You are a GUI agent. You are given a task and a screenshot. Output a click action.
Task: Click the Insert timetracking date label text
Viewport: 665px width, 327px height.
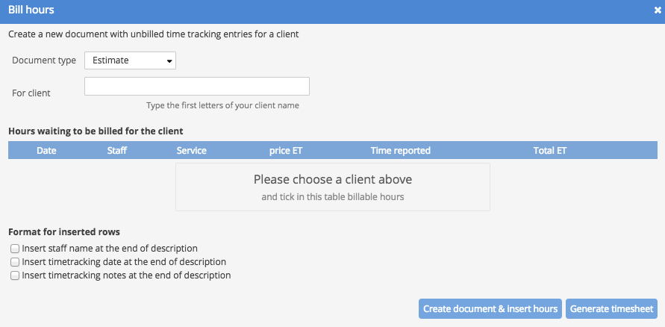tap(124, 262)
